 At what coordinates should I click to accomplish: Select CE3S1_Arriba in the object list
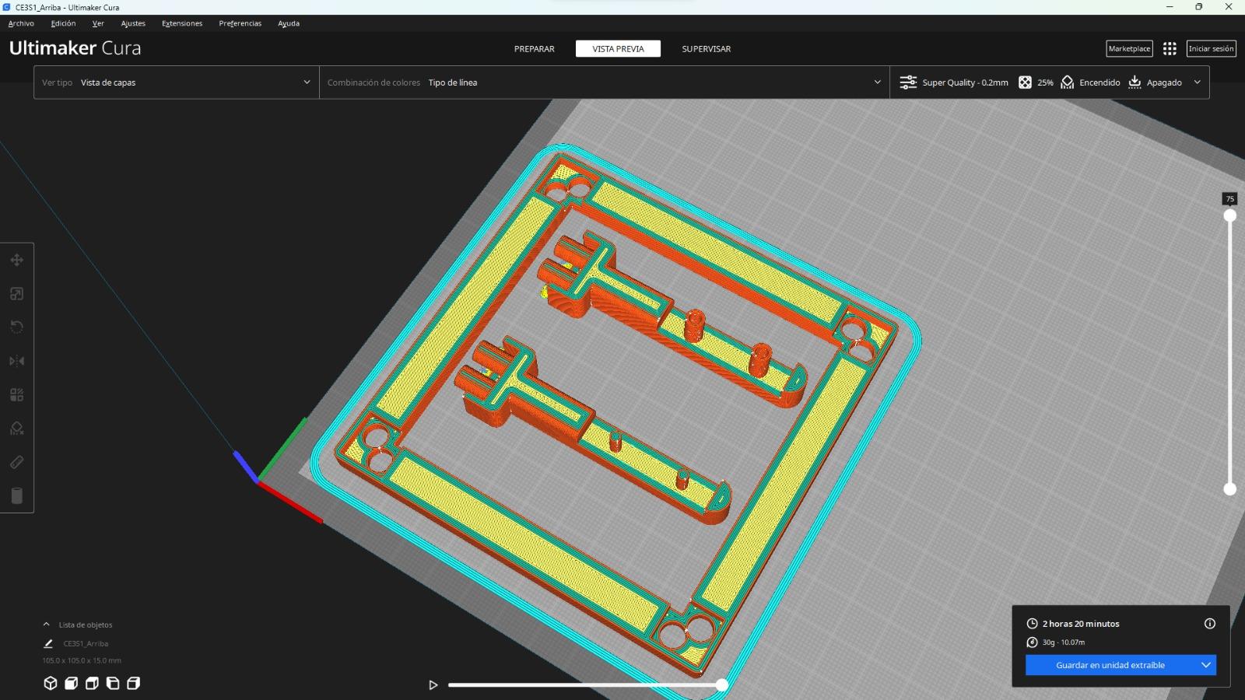point(86,643)
